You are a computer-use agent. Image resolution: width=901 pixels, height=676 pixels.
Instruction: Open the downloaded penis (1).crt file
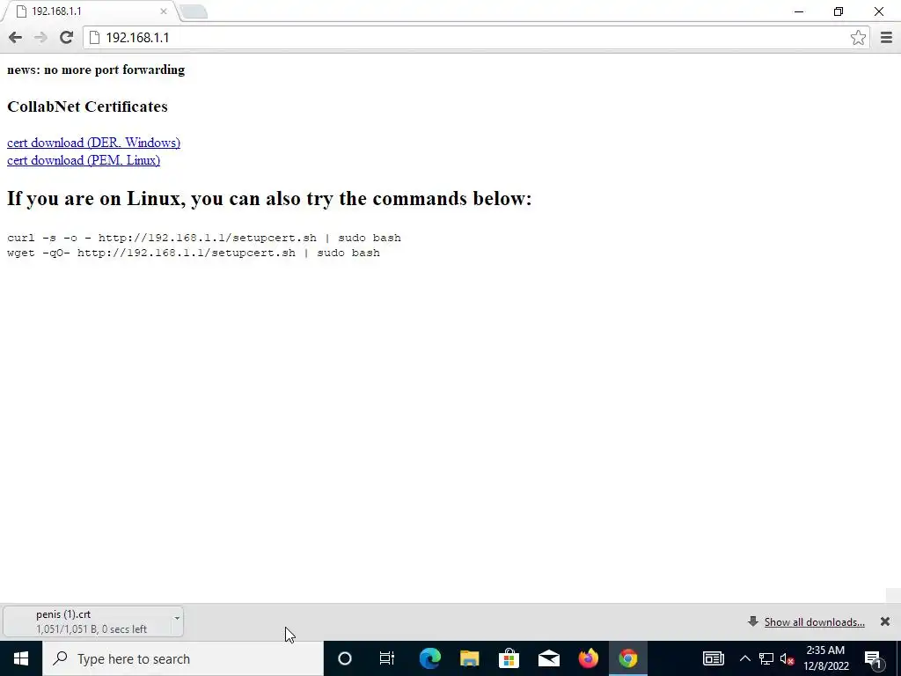point(86,621)
